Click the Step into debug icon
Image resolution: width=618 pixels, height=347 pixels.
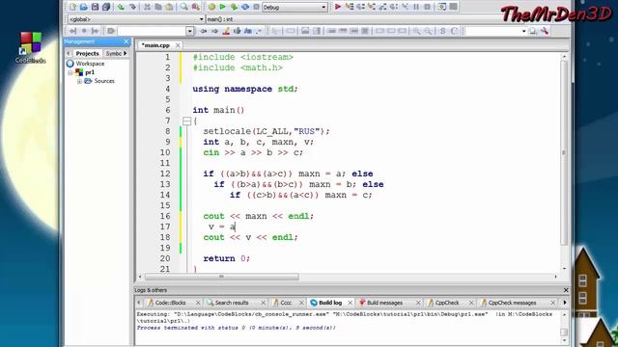click(371, 7)
